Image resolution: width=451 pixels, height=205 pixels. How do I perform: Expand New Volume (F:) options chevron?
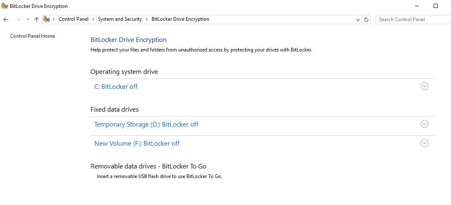pyautogui.click(x=424, y=143)
